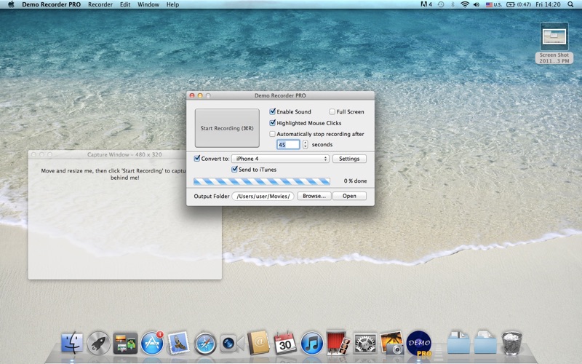
Task: Open FaceTime camera icon in Dock
Action: coord(231,344)
